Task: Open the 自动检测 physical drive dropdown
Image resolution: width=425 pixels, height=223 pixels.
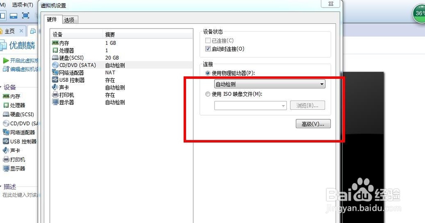Action: tap(270, 84)
